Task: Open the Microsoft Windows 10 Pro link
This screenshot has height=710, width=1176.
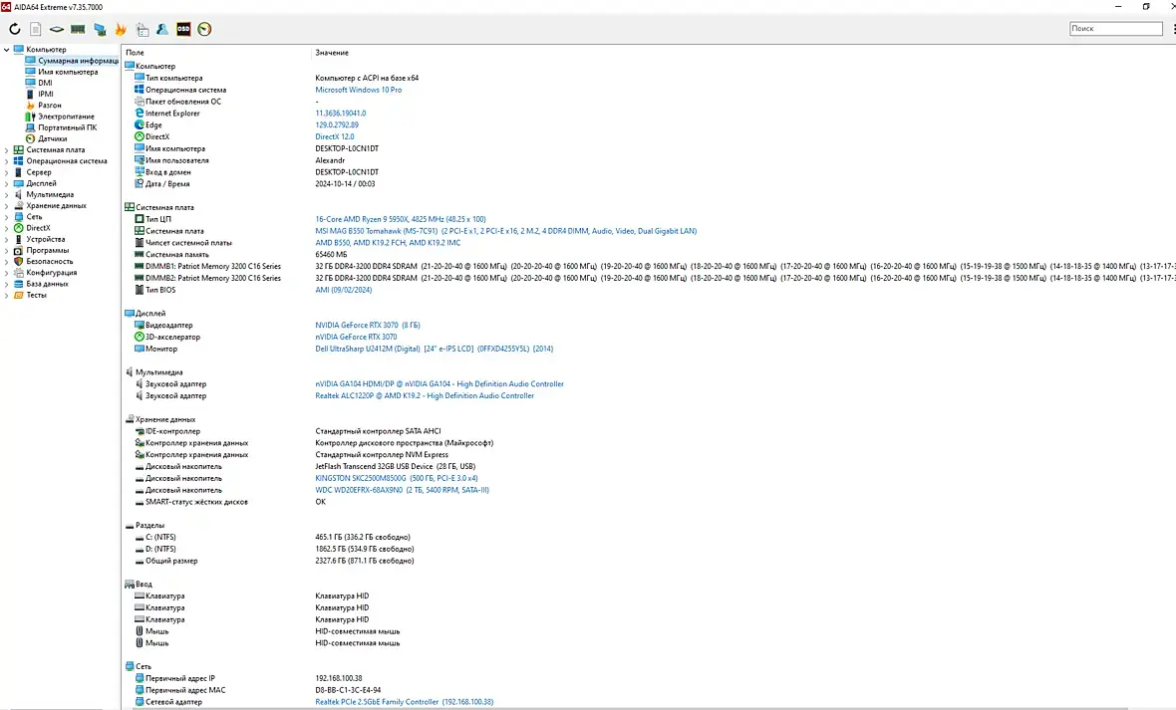Action: click(x=358, y=90)
